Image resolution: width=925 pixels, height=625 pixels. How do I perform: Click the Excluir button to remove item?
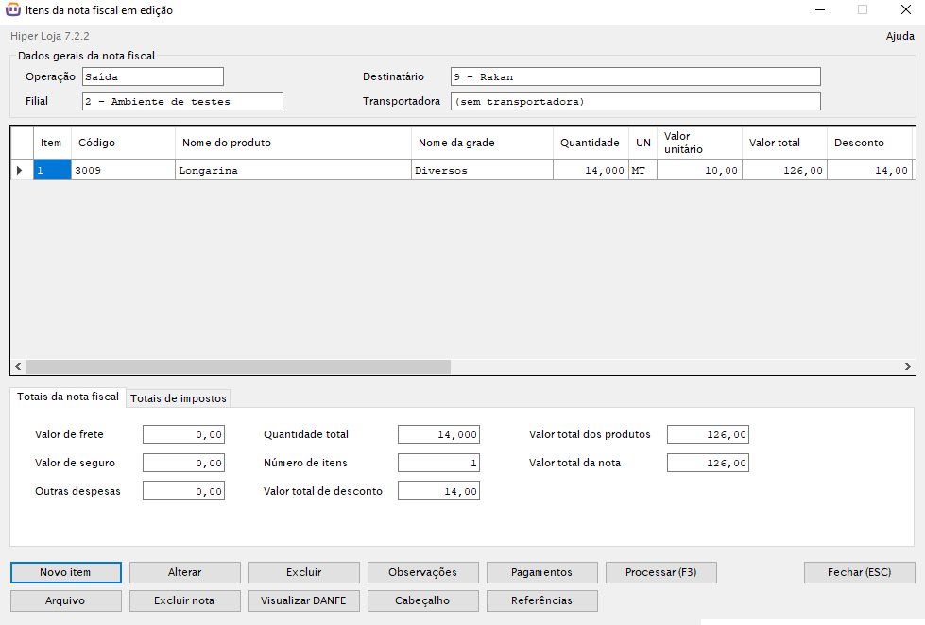(304, 572)
